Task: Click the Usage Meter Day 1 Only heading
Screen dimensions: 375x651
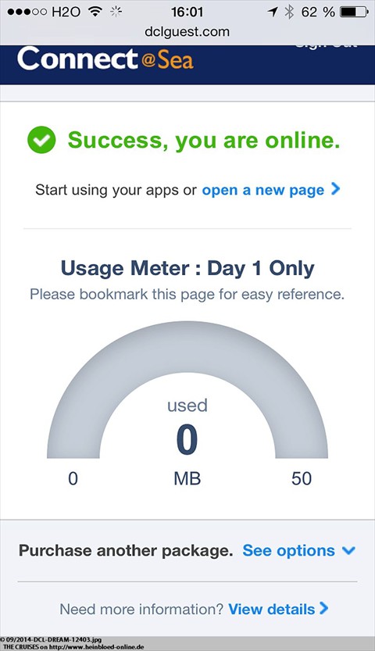Action: [187, 268]
